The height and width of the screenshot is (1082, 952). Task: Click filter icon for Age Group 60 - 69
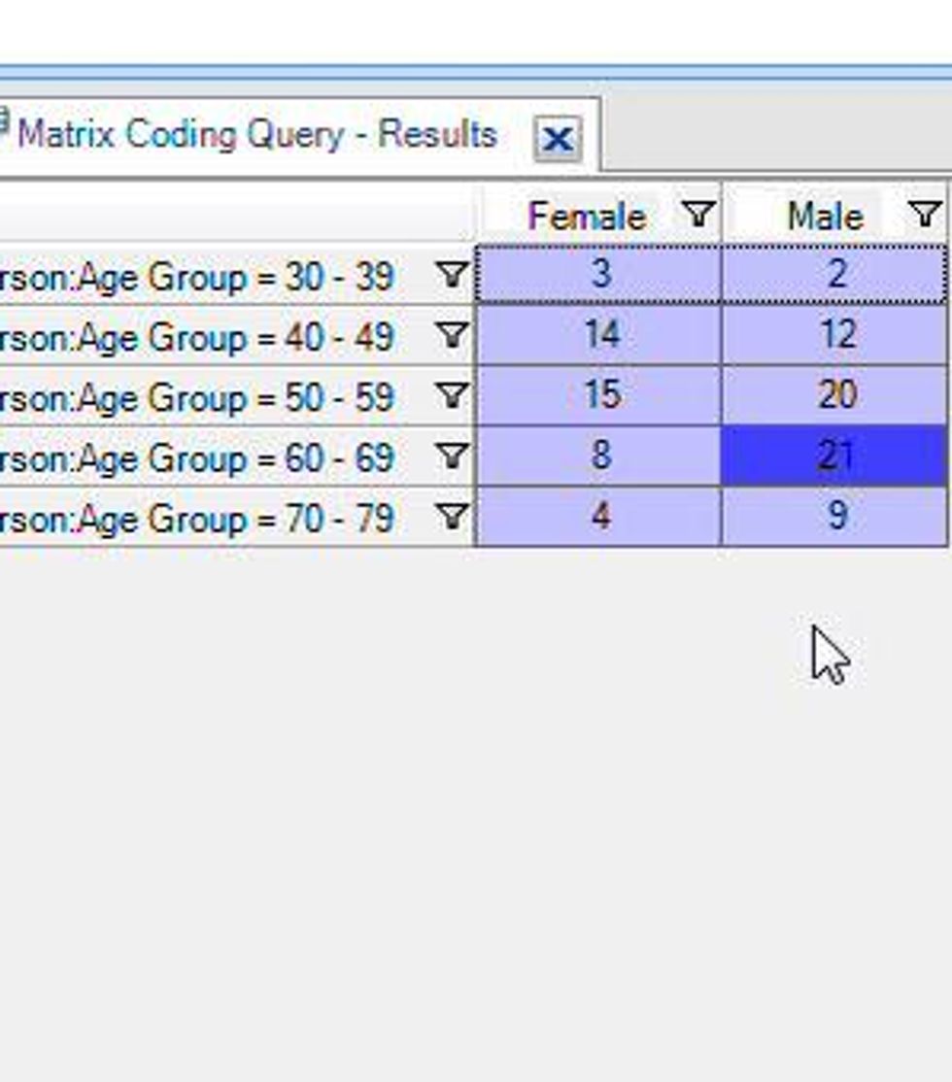(x=452, y=456)
